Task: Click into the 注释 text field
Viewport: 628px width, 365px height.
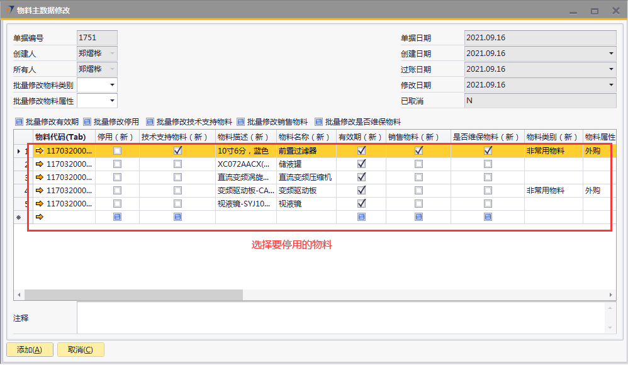Action: point(340,318)
